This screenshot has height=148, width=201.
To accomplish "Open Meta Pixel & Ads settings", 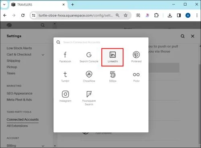I will click(19, 100).
